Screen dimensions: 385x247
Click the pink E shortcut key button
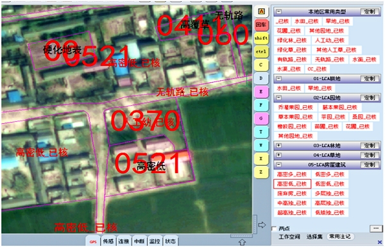(x=261, y=92)
